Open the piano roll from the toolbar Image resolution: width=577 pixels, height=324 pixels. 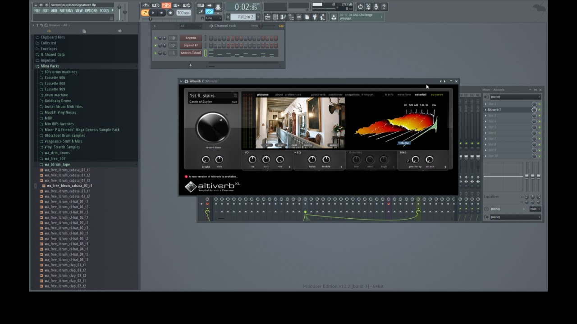[283, 17]
